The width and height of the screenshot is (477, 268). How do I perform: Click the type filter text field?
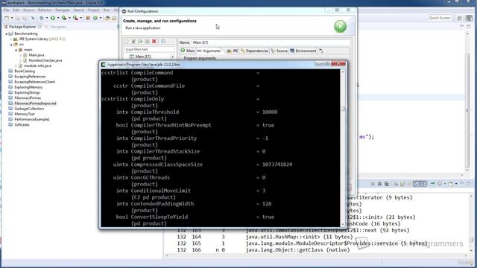[149, 49]
